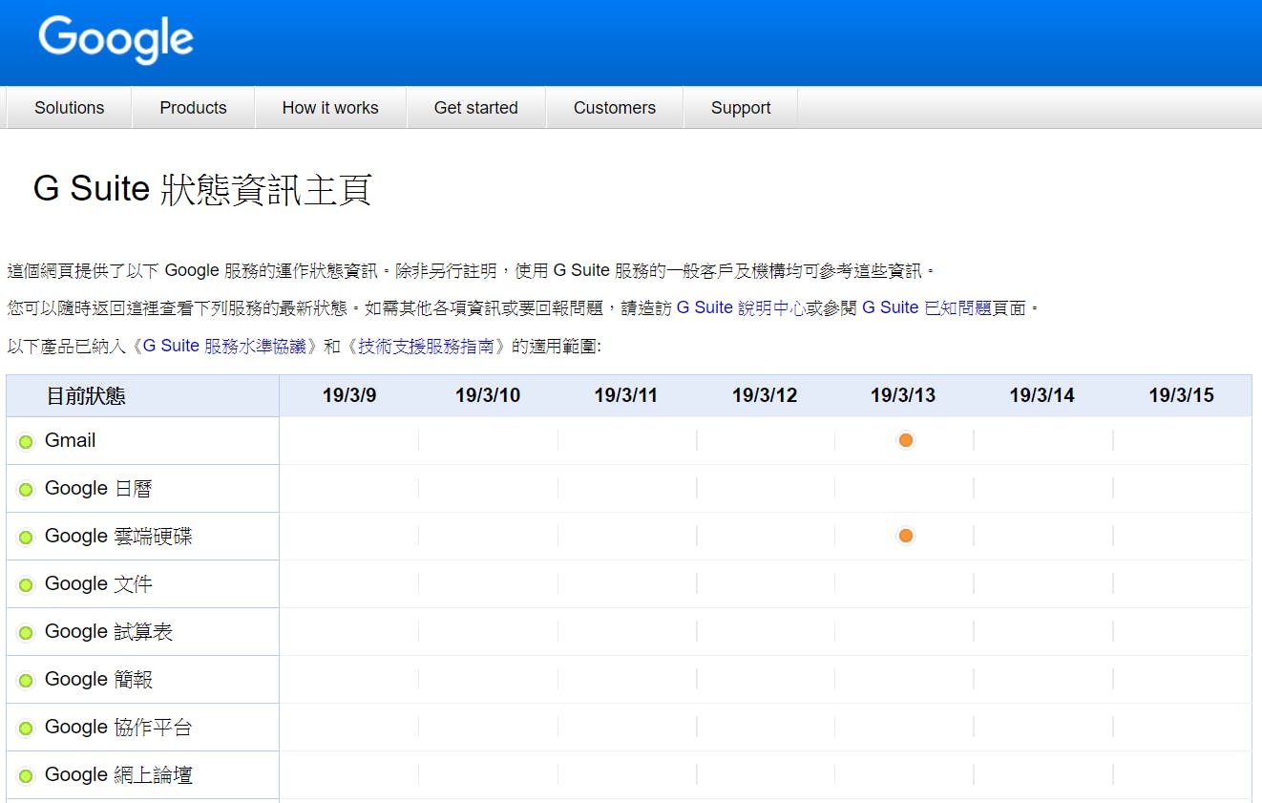Viewport: 1262px width, 803px height.
Task: Click the green status dot beside Google 雲端硬碟
Action: click(x=26, y=537)
